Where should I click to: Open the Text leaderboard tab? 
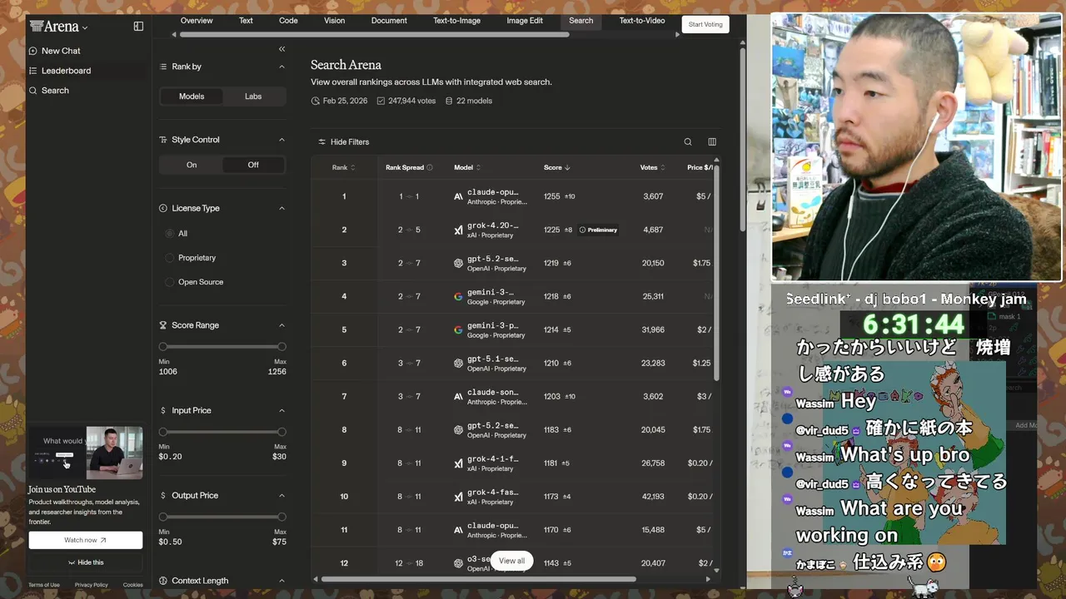tap(246, 21)
